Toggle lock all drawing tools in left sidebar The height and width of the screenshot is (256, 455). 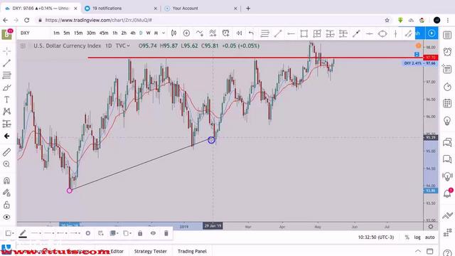tap(6, 205)
